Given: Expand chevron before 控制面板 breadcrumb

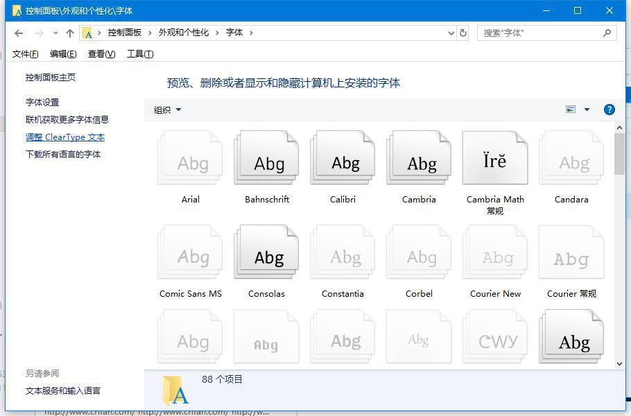Looking at the screenshot, I should tap(99, 33).
